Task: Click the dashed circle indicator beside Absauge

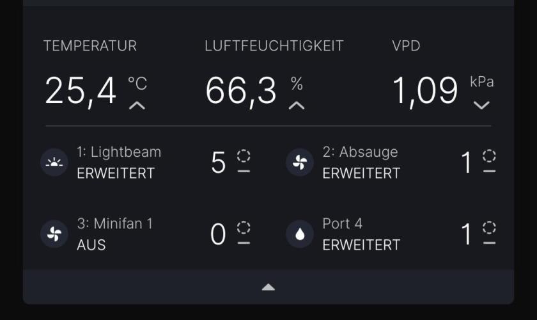Action: tap(489, 156)
